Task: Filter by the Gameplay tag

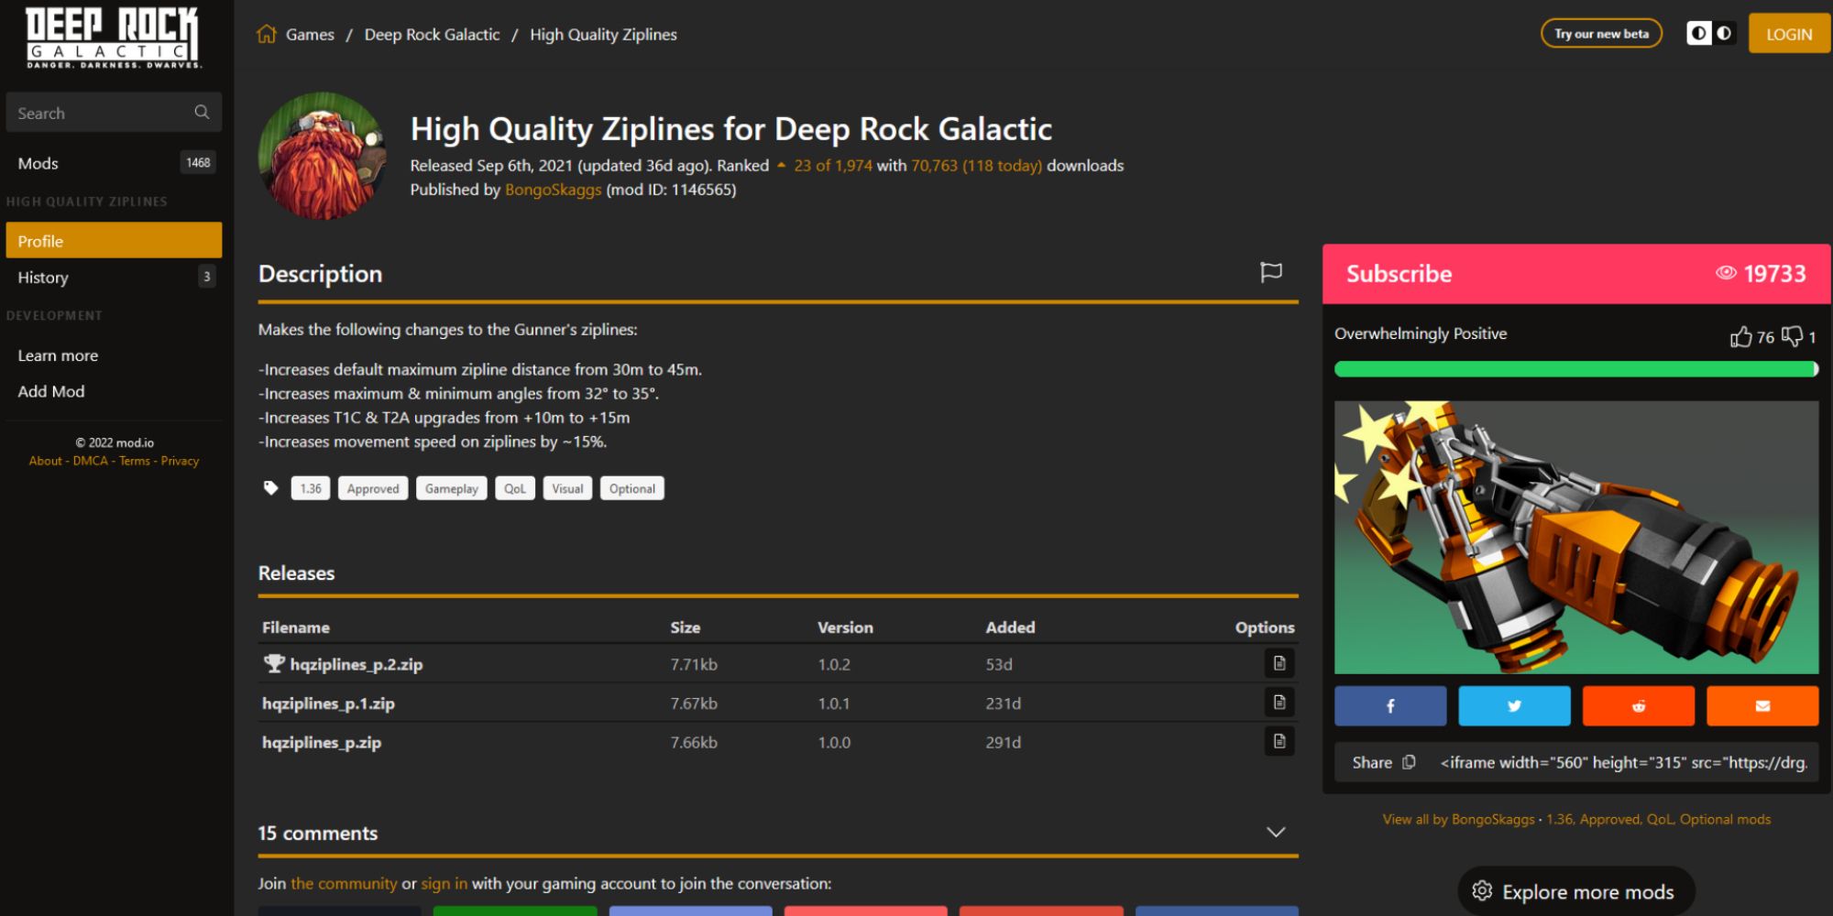Action: tap(452, 488)
